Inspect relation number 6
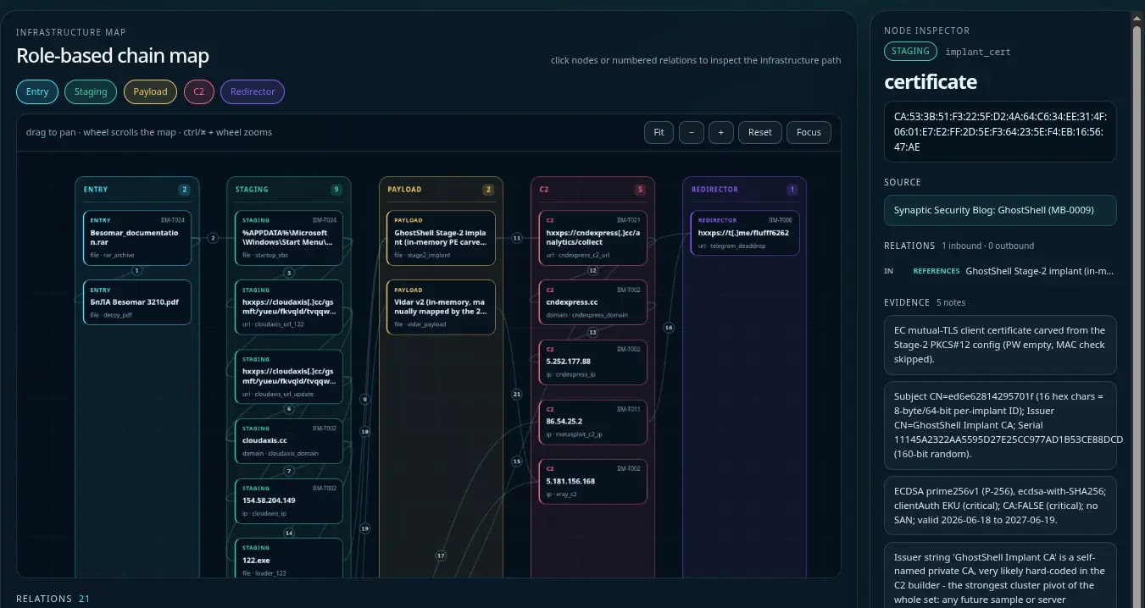Viewport: 1145px width, 608px height. [x=288, y=409]
